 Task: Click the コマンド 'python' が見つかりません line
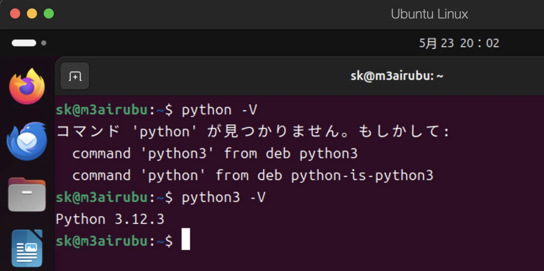point(253,132)
